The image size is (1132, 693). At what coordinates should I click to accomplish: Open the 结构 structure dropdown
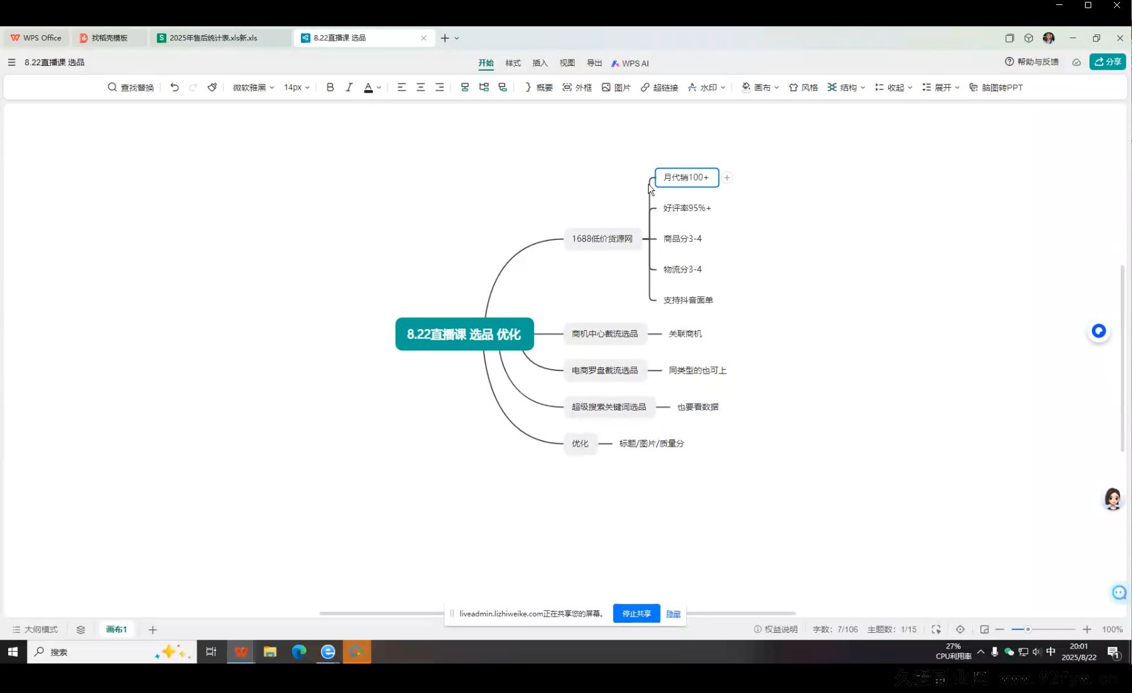846,88
